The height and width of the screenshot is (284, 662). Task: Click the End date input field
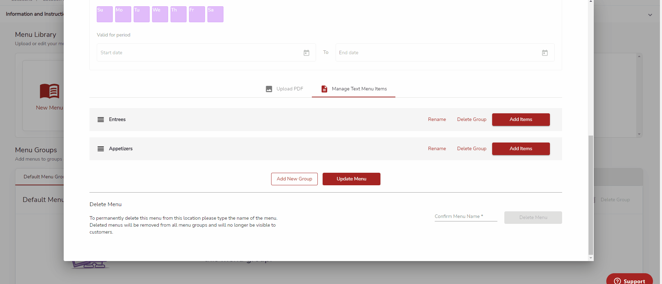tap(445, 52)
